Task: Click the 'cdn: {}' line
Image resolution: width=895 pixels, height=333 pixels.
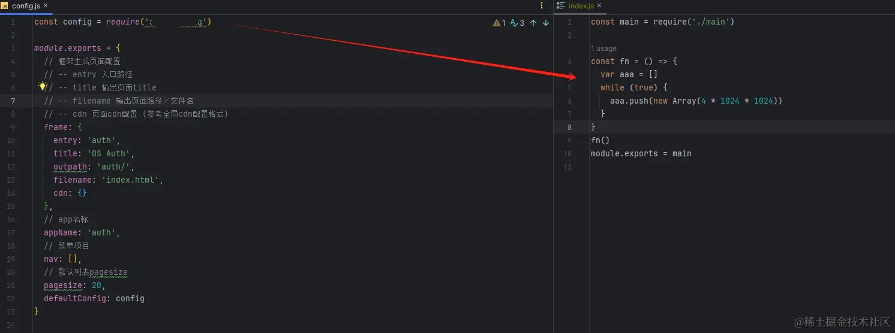Action: 70,193
